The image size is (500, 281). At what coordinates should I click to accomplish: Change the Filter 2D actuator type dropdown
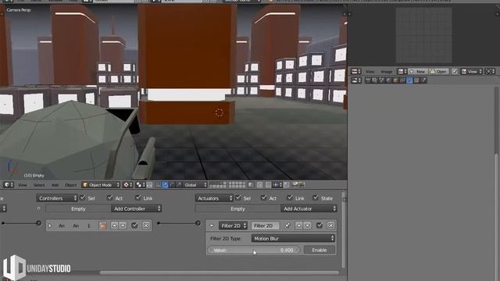click(x=233, y=226)
